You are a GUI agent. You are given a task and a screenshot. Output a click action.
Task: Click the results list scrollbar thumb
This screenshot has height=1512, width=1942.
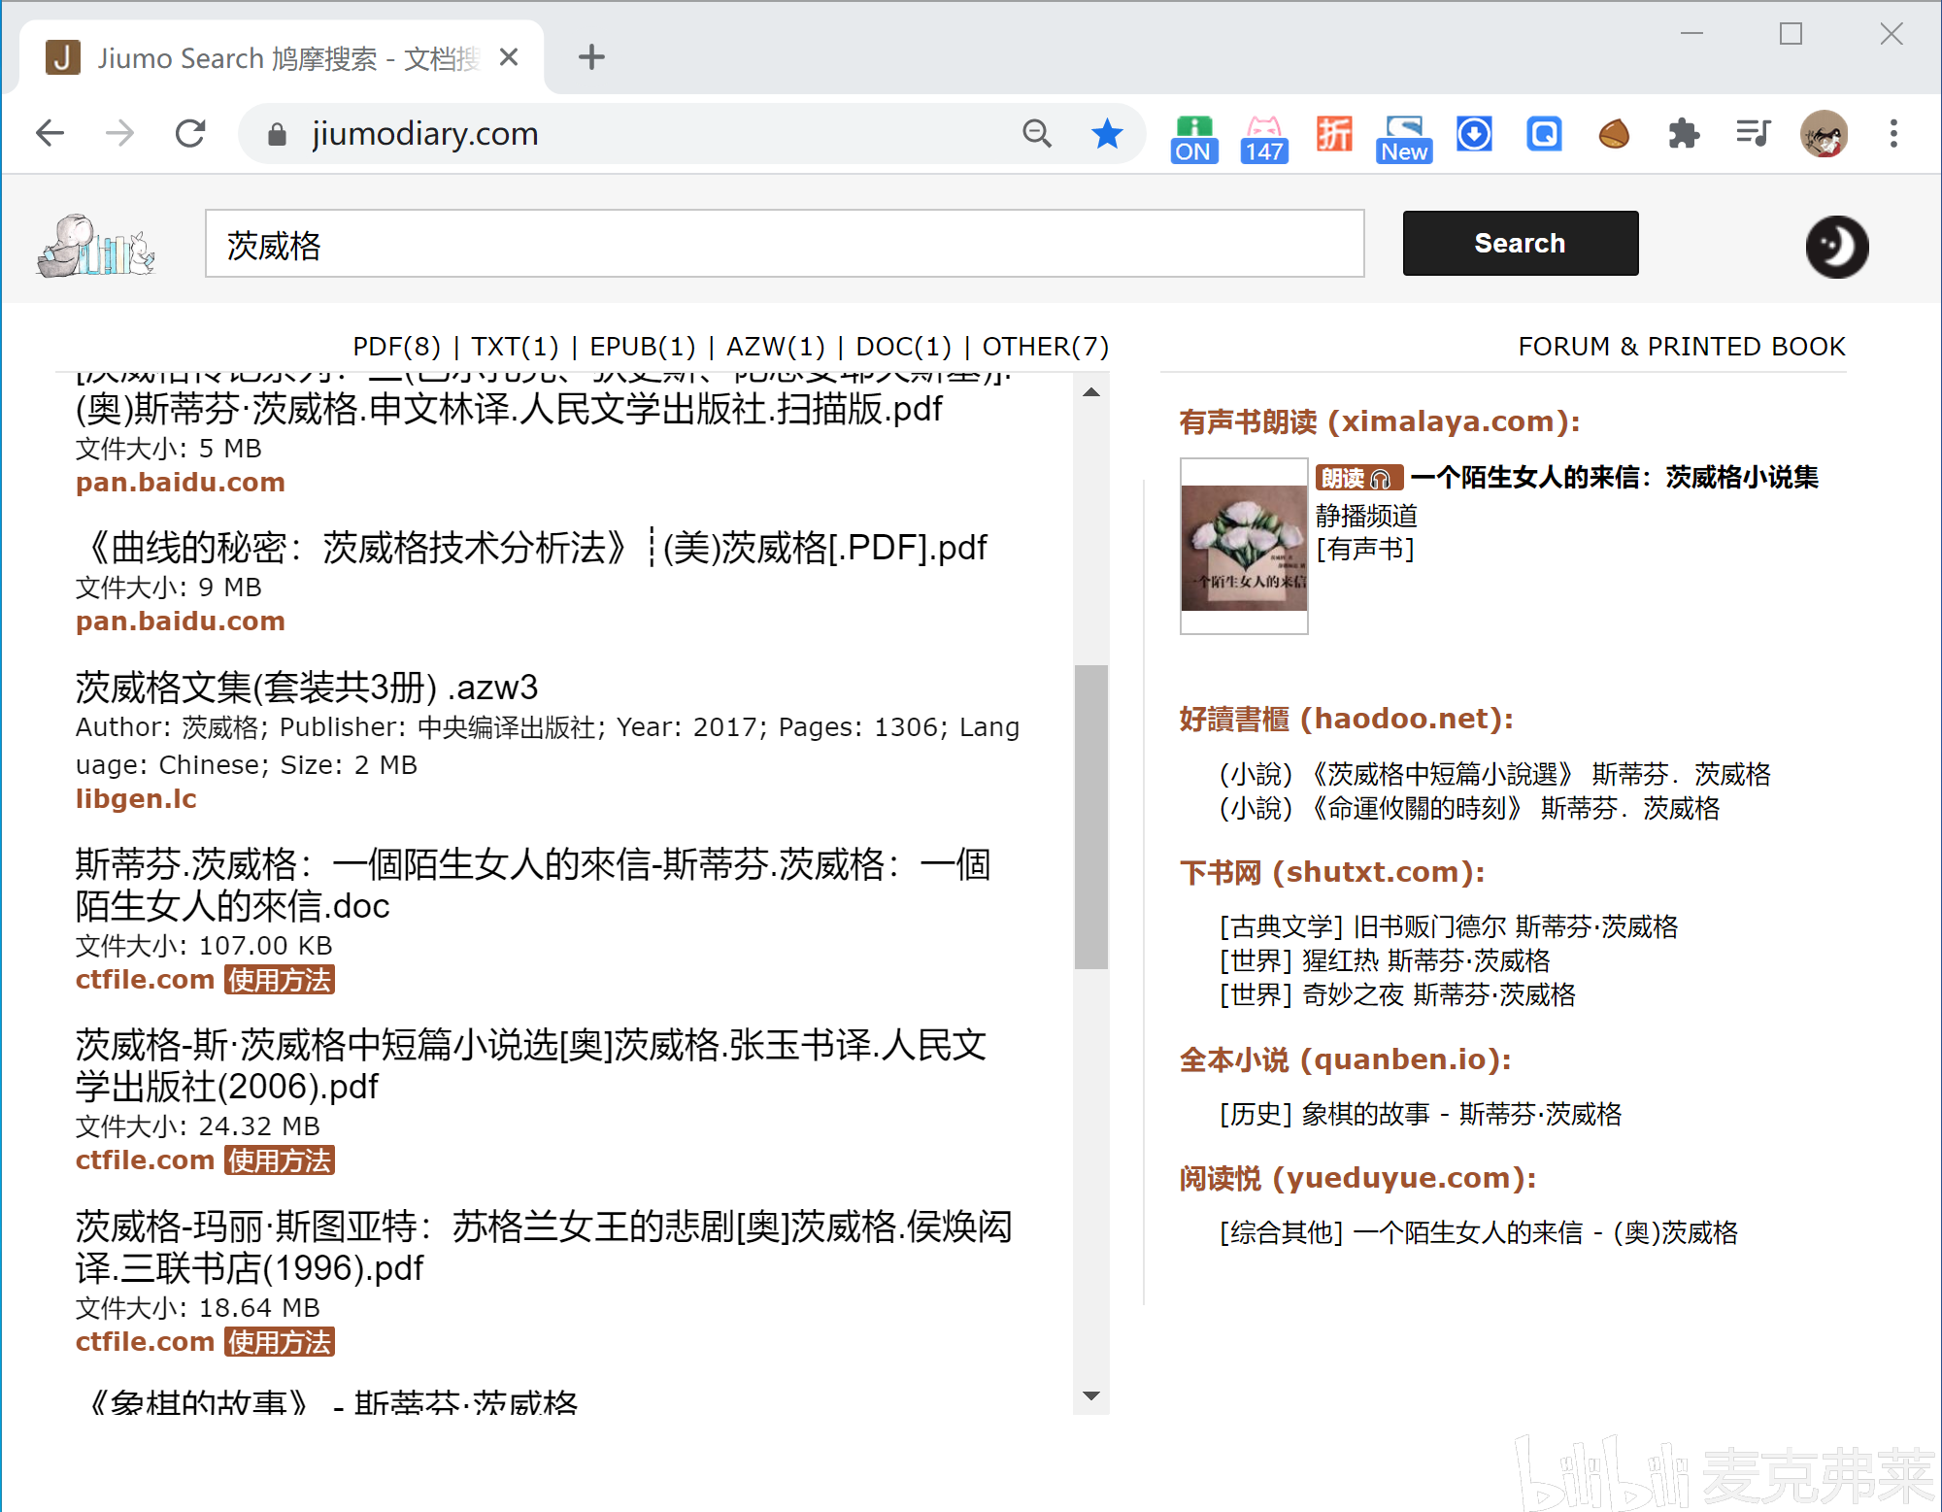click(1091, 817)
